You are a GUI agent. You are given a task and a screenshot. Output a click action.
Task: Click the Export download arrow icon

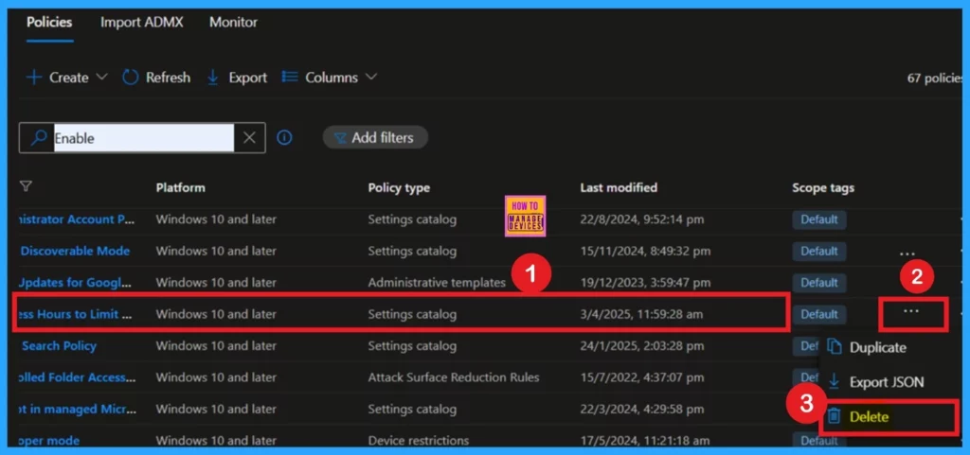click(x=213, y=78)
